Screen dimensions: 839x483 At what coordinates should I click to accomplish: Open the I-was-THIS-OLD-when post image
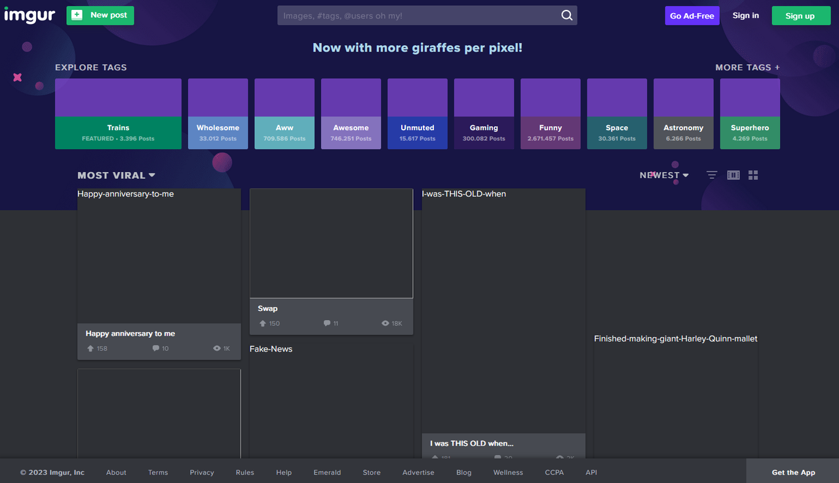click(x=503, y=311)
